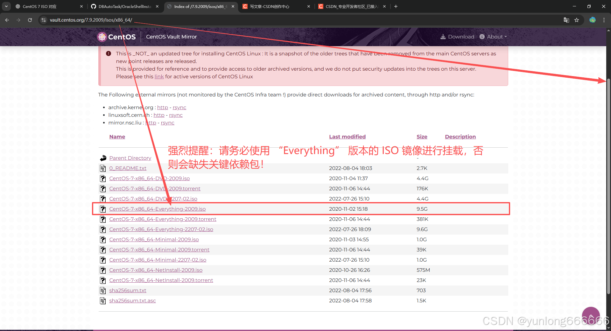This screenshot has height=331, width=611.
Task: Navigate back using the back arrow
Action: point(7,20)
